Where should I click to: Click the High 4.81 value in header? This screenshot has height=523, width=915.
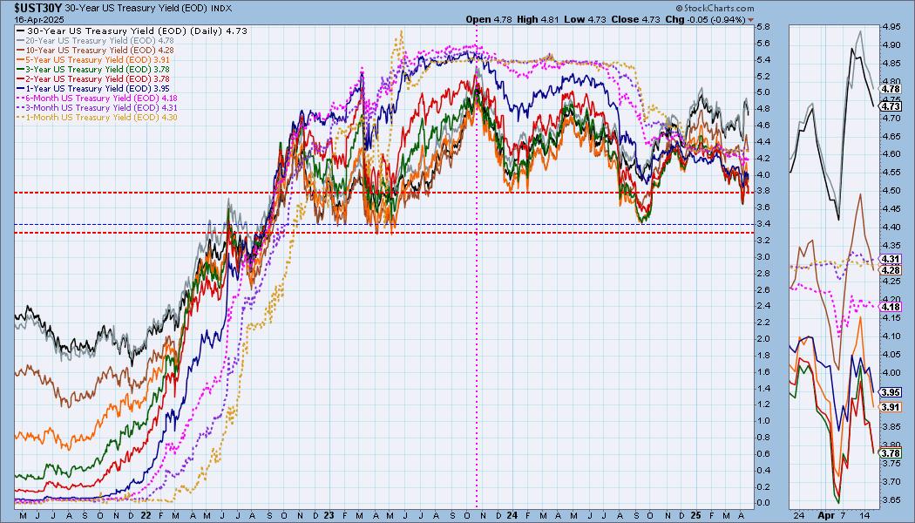[x=538, y=19]
